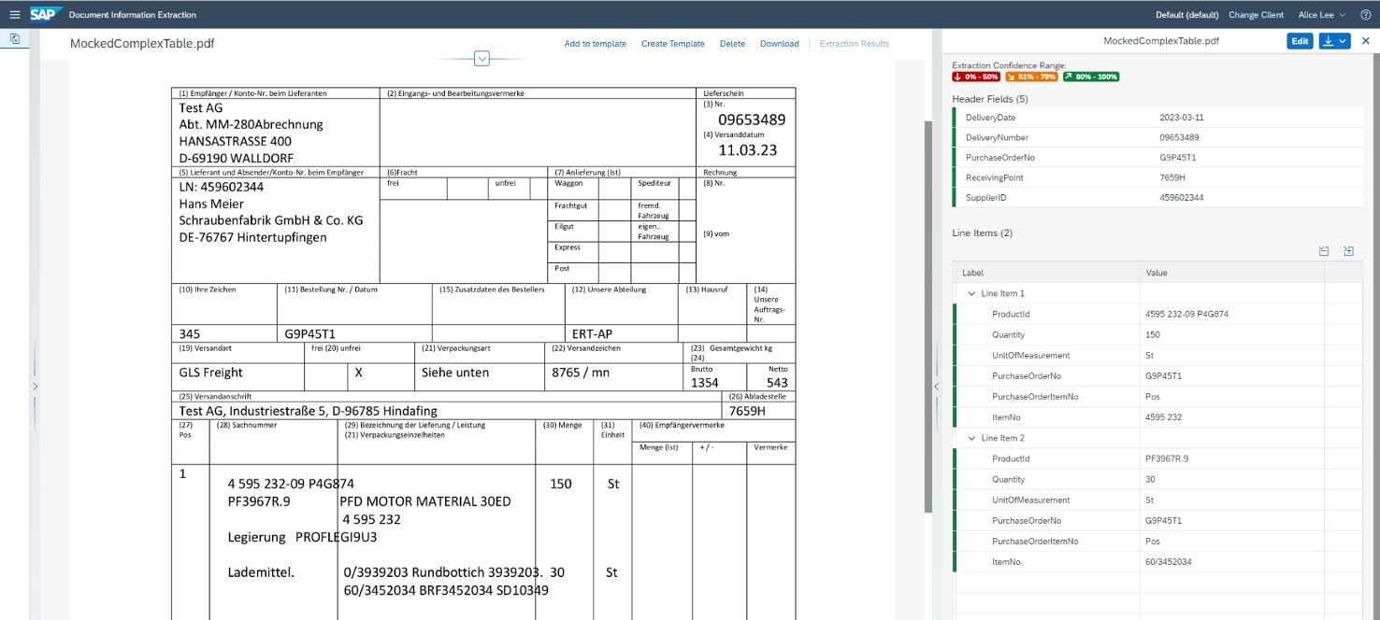Click Add to template

(596, 44)
